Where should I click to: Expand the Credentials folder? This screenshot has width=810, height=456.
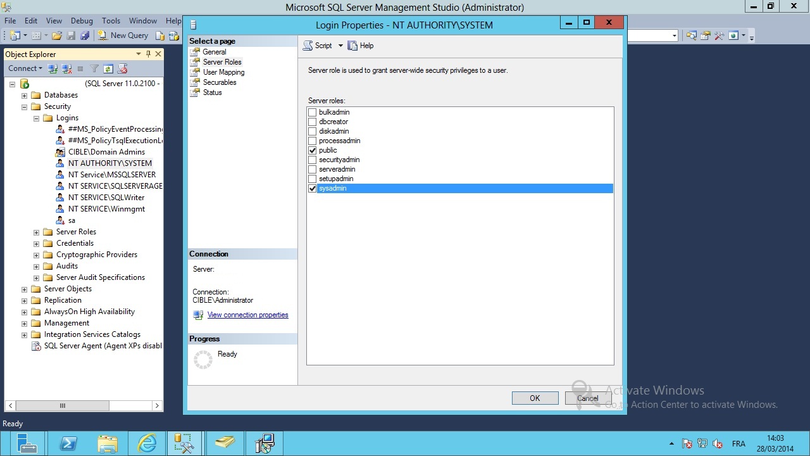tap(36, 244)
